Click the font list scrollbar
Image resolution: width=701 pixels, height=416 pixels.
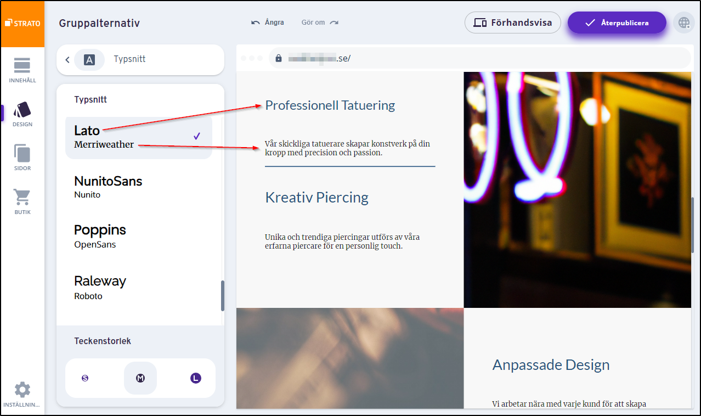[222, 296]
